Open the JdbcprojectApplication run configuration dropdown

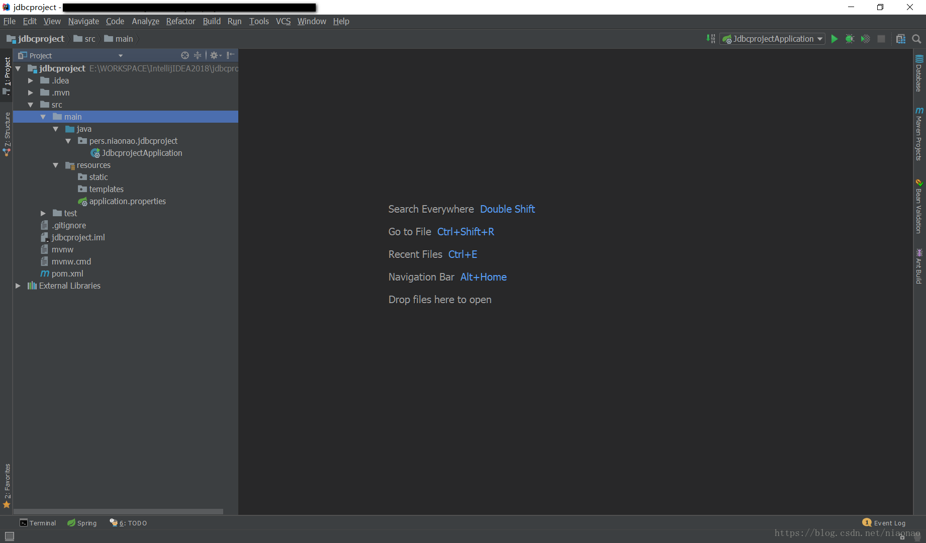tap(773, 39)
